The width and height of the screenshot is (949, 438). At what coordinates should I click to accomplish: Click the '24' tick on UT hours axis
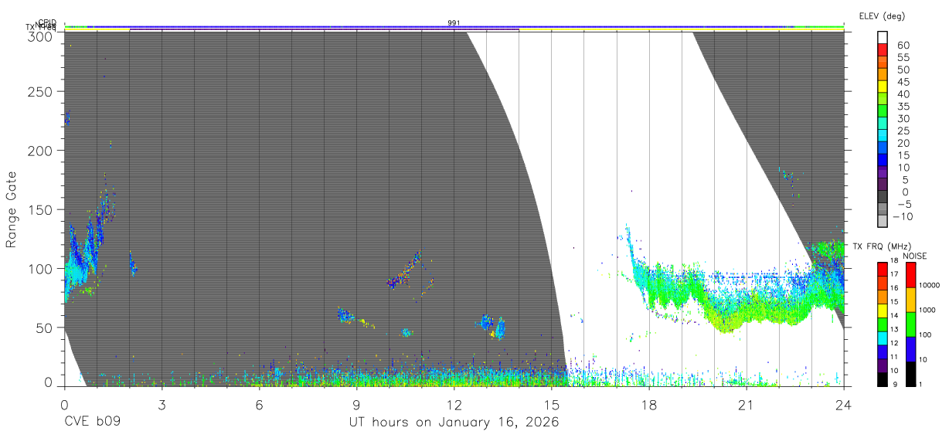(x=844, y=403)
